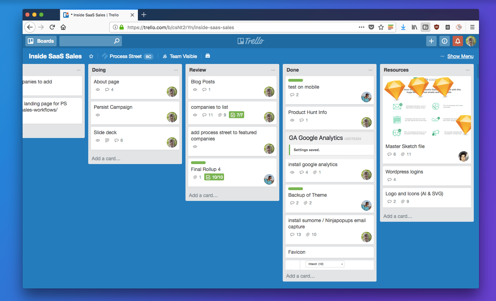
Task: Save page to Pocket icon
Action: tap(371, 27)
